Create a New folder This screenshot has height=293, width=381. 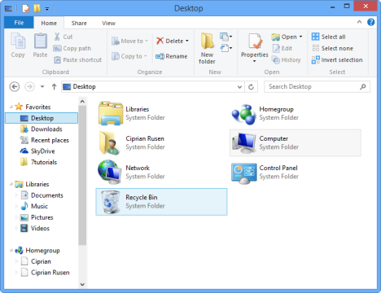[x=207, y=48]
